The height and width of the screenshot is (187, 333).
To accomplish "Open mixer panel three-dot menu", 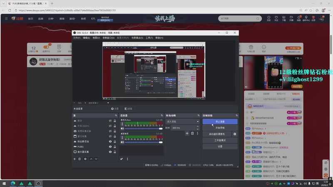I will pos(127,159).
